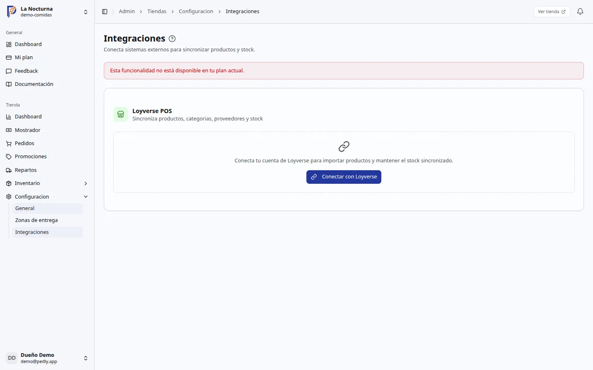Image resolution: width=593 pixels, height=370 pixels.
Task: Click the plan unavailable error banner text
Action: (177, 71)
